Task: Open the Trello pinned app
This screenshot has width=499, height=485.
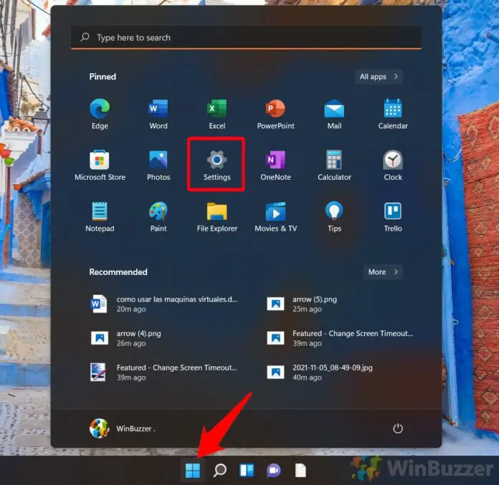Action: (393, 216)
